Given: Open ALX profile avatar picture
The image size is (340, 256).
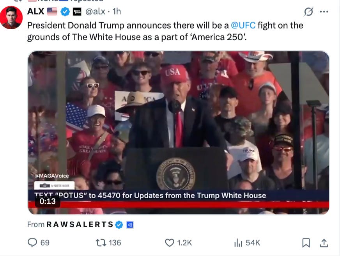Looking at the screenshot, I should 11,18.
